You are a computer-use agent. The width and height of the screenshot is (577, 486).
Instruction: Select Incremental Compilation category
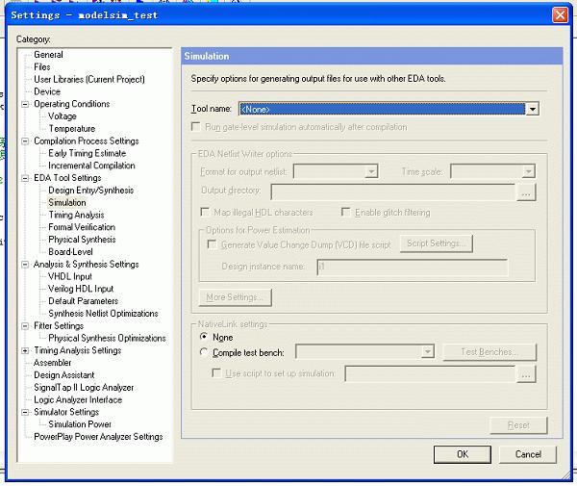(x=91, y=166)
